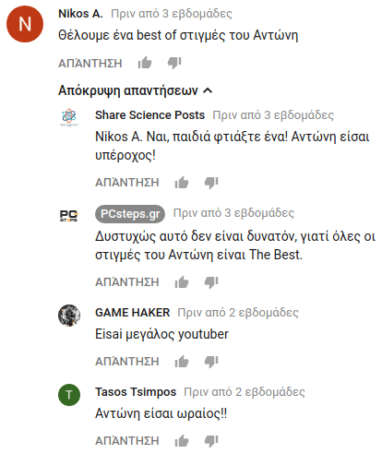The width and height of the screenshot is (382, 454).
Task: Dislike the Nikos A. top comment
Action: coord(174,63)
